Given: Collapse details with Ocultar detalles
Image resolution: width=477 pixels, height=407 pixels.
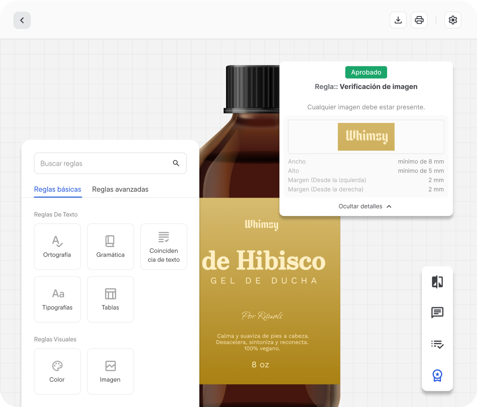Looking at the screenshot, I should (x=365, y=207).
